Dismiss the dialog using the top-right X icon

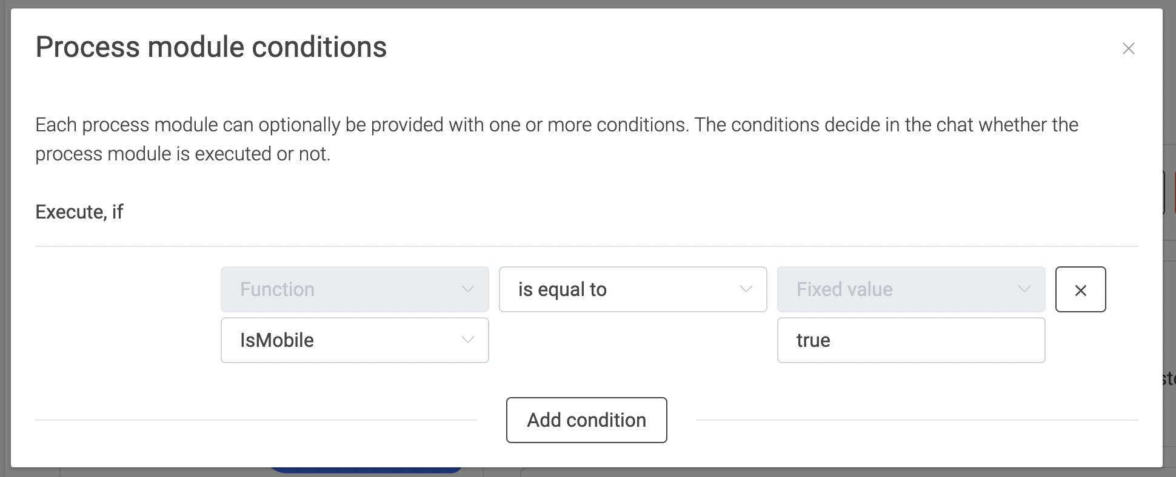(1129, 48)
